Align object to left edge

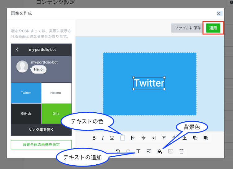pyautogui.click(x=133, y=138)
